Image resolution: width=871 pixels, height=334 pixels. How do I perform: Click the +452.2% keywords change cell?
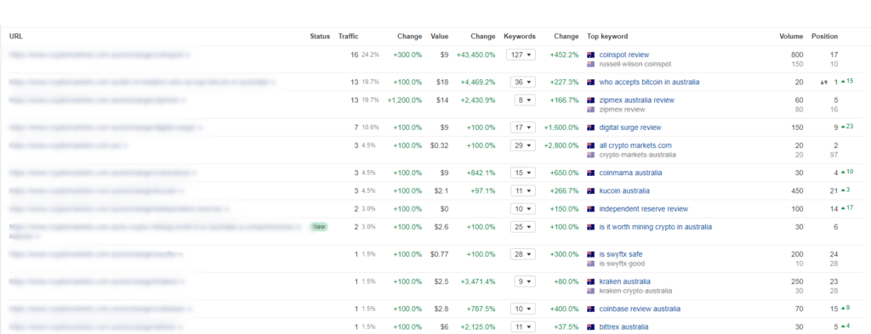[x=565, y=55]
